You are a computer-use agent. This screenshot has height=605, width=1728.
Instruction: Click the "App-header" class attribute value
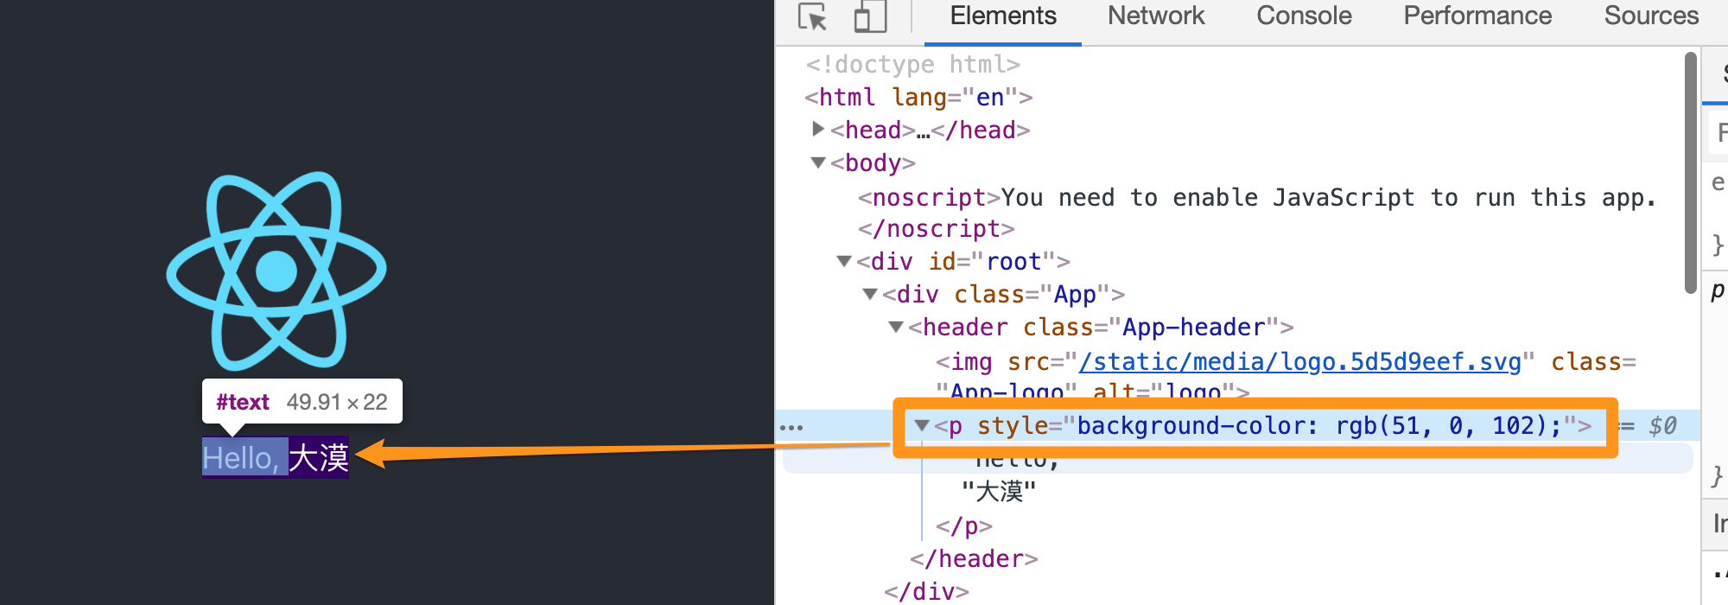[1194, 327]
